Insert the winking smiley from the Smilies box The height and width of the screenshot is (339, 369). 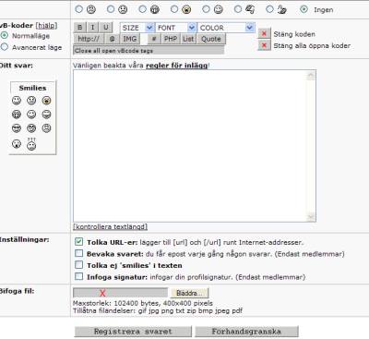click(31, 115)
